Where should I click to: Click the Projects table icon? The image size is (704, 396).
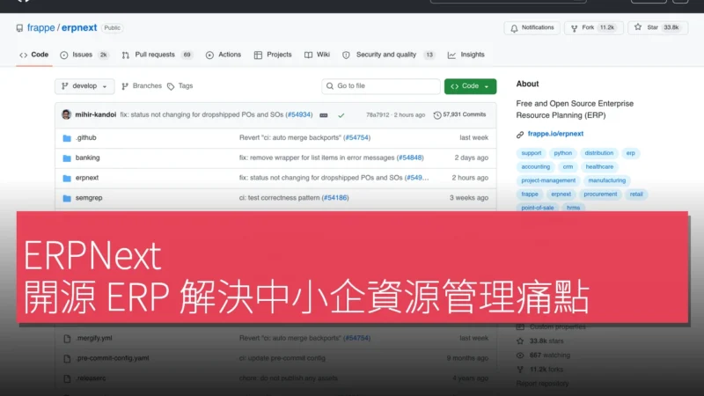pos(258,55)
